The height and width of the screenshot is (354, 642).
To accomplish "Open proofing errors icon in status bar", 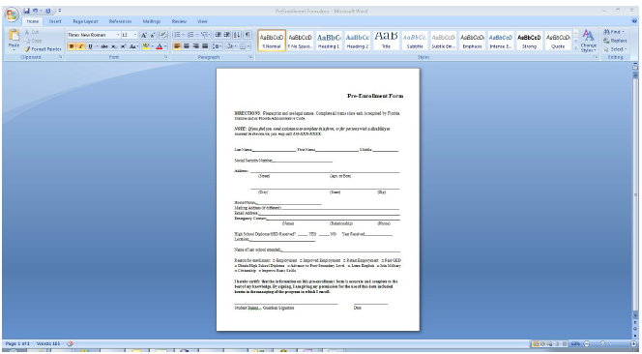I will [x=70, y=343].
